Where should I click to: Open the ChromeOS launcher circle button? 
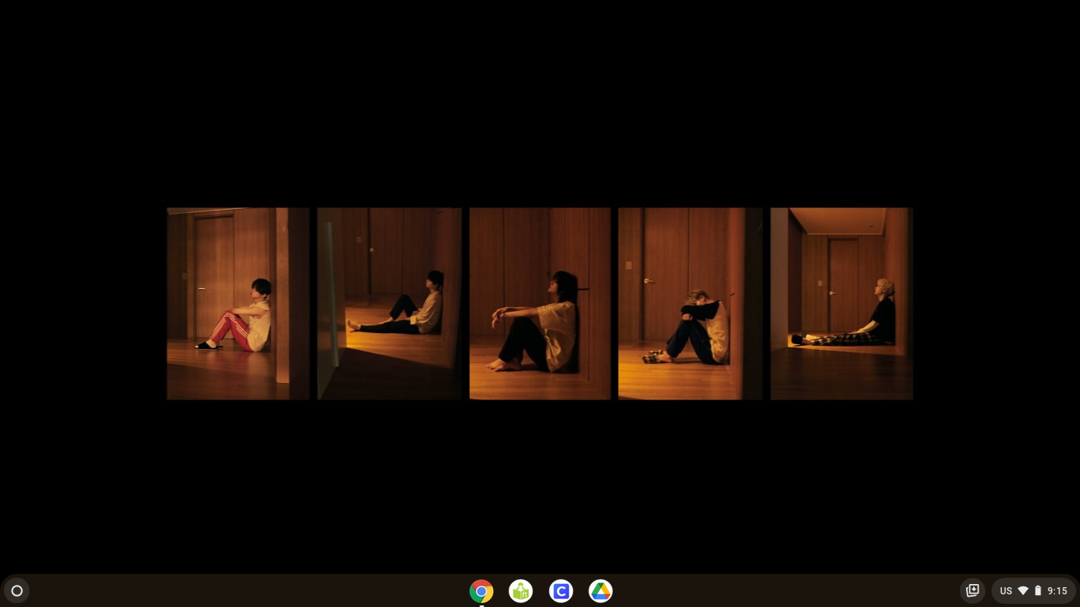point(17,591)
